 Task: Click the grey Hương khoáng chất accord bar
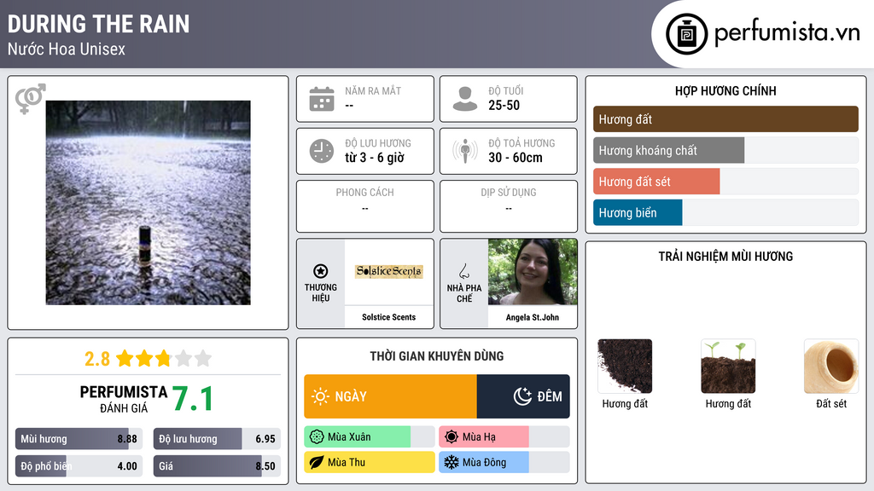(x=669, y=150)
